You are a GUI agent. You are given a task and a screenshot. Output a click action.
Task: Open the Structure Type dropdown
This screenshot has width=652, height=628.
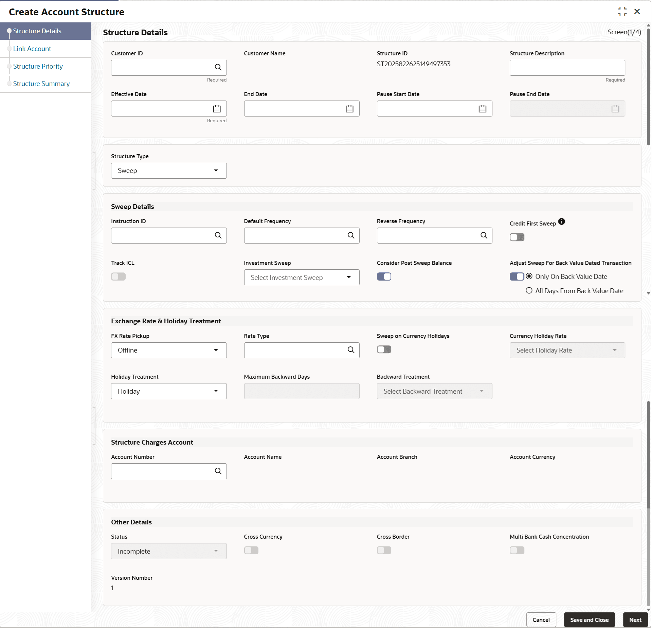click(169, 171)
